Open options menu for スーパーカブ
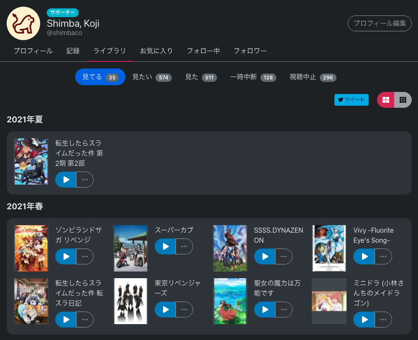The image size is (418, 340). tap(184, 246)
